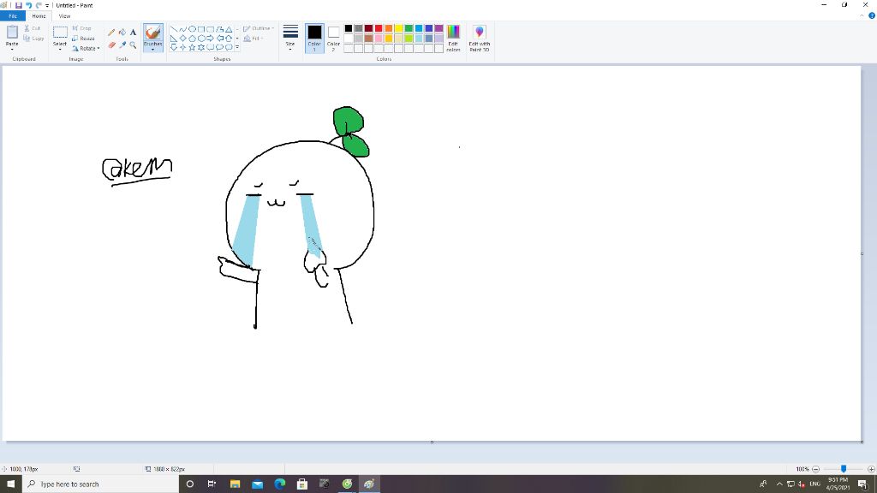This screenshot has width=877, height=493.
Task: Open the shape Outline dropdown
Action: click(259, 28)
